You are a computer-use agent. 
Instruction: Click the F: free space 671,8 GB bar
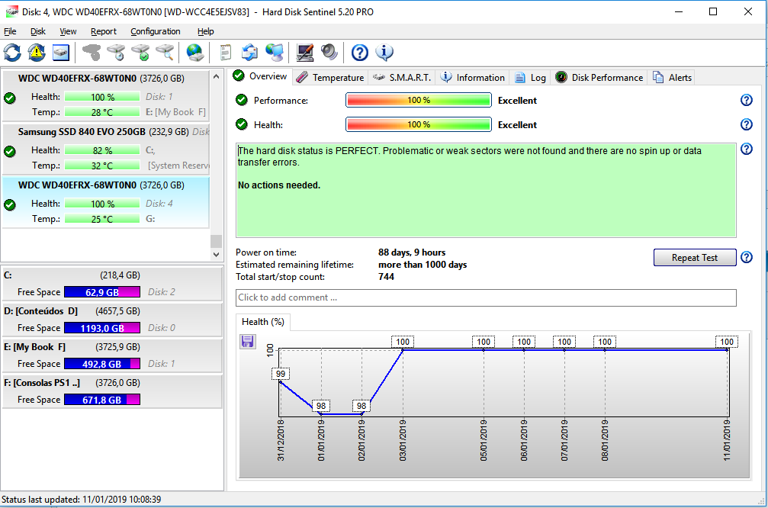coord(102,400)
